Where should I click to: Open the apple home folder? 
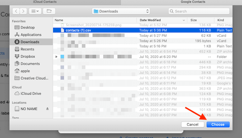pos(31,71)
